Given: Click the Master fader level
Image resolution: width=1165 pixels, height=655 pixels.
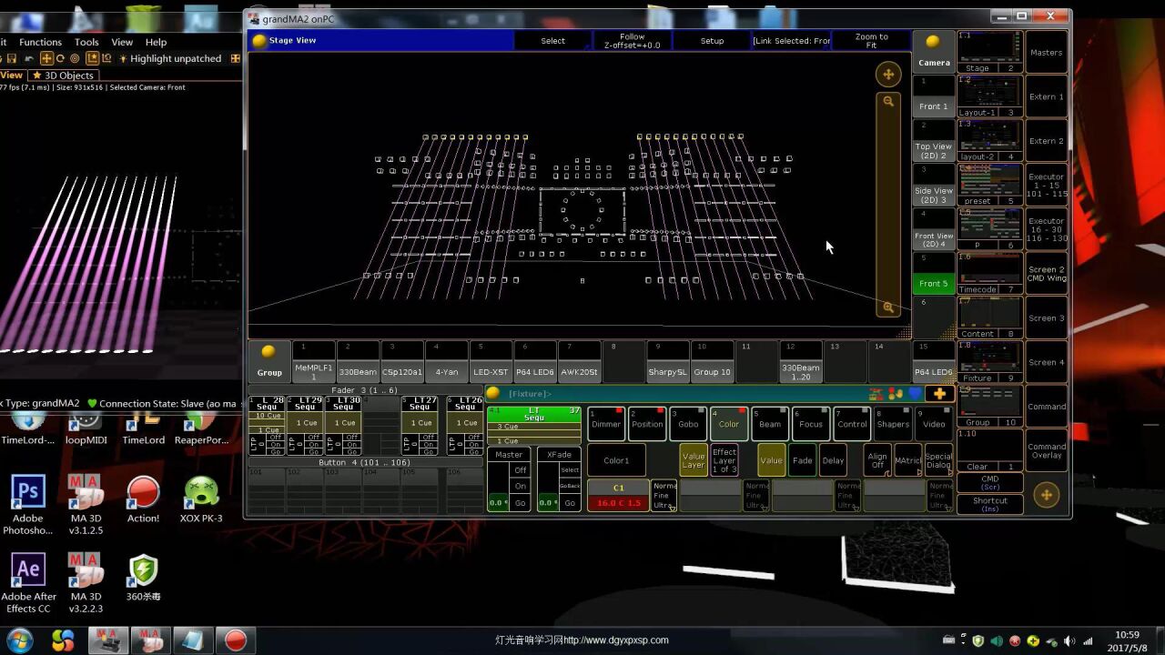Looking at the screenshot, I should [x=498, y=503].
